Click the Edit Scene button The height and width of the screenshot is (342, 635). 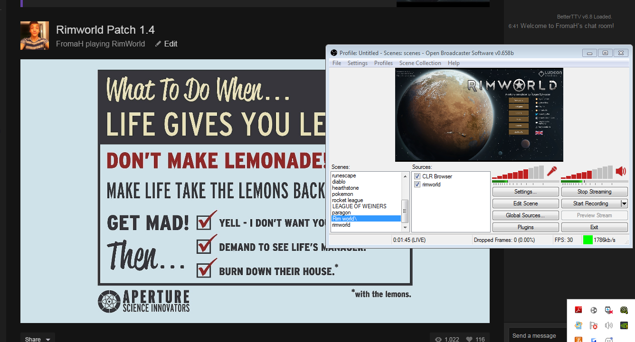point(525,203)
